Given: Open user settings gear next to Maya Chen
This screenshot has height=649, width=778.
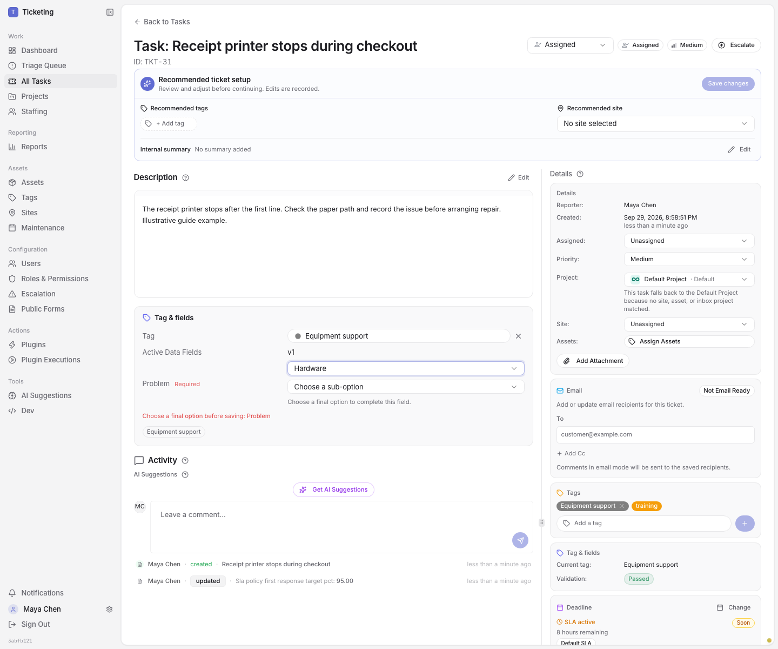Looking at the screenshot, I should coord(109,609).
